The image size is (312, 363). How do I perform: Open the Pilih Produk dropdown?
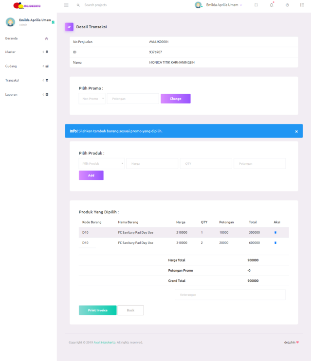point(102,163)
